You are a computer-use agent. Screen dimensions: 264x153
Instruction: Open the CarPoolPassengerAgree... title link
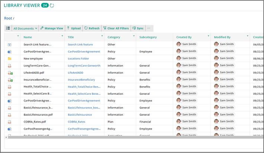[84, 129]
